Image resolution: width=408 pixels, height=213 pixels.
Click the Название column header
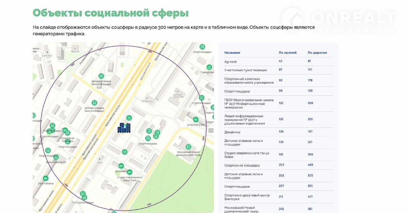pos(232,53)
